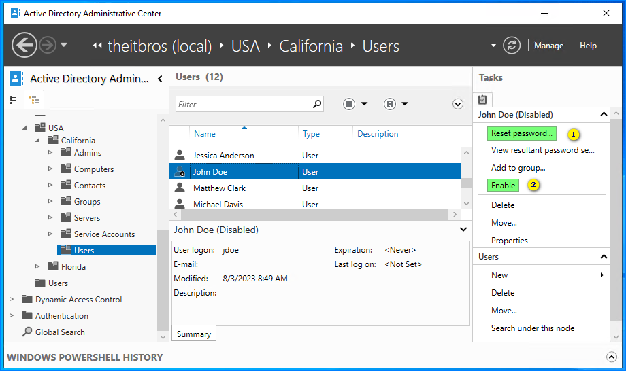Click the save query disk icon
This screenshot has width=626, height=371.
pos(390,104)
